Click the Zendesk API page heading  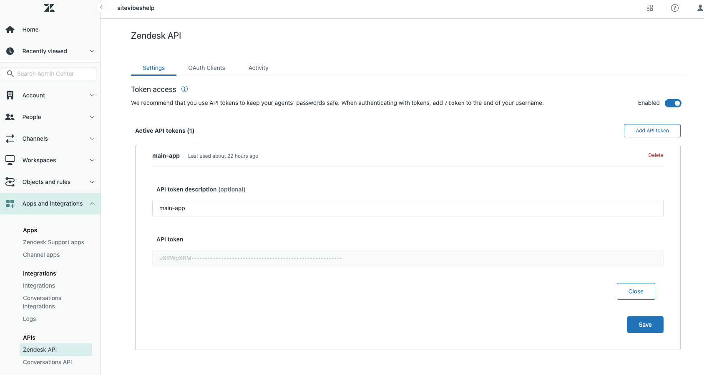156,36
